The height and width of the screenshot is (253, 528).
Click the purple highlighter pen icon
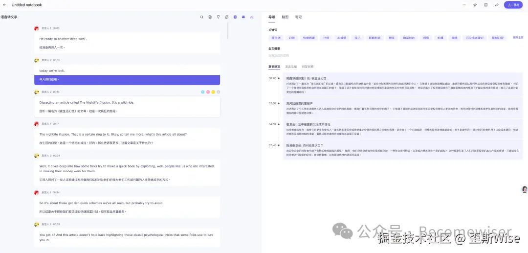pyautogui.click(x=252, y=17)
